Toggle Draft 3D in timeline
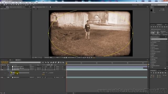168x94 pixels. point(48,62)
